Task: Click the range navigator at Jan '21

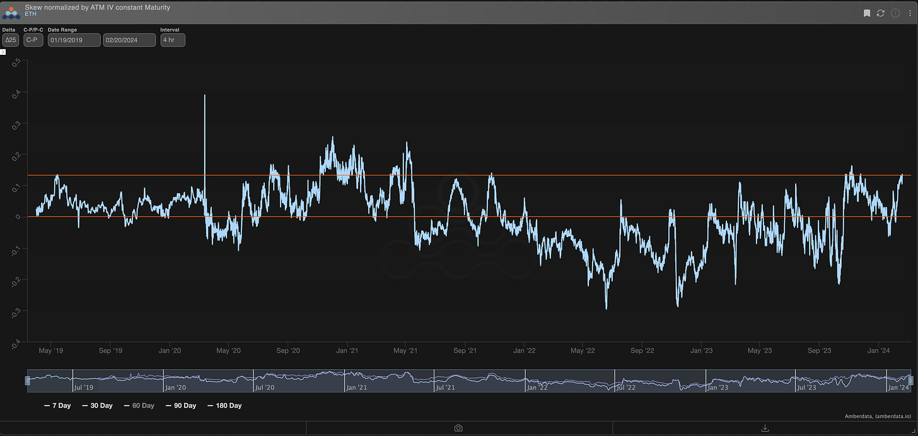Action: click(x=357, y=387)
